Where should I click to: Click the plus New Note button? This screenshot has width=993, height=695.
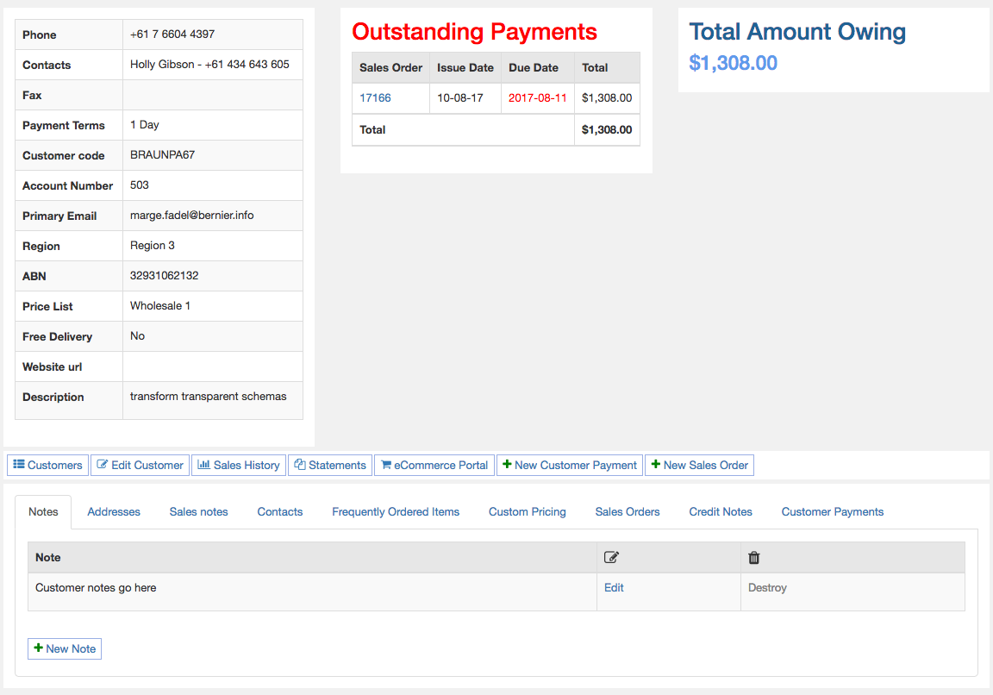65,648
